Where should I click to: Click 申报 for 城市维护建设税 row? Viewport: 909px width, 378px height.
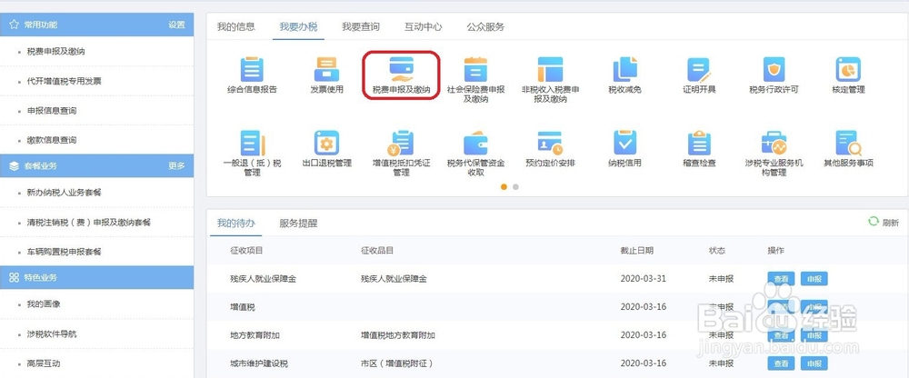point(814,364)
